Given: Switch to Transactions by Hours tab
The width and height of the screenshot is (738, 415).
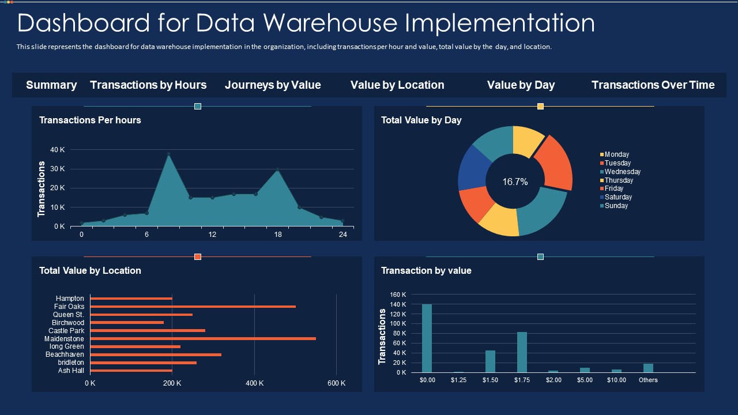Looking at the screenshot, I should tap(148, 85).
